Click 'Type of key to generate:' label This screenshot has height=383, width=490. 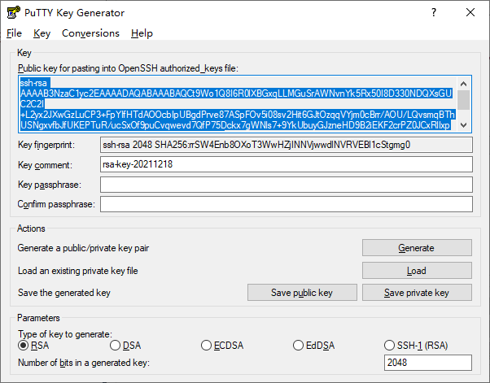point(65,334)
